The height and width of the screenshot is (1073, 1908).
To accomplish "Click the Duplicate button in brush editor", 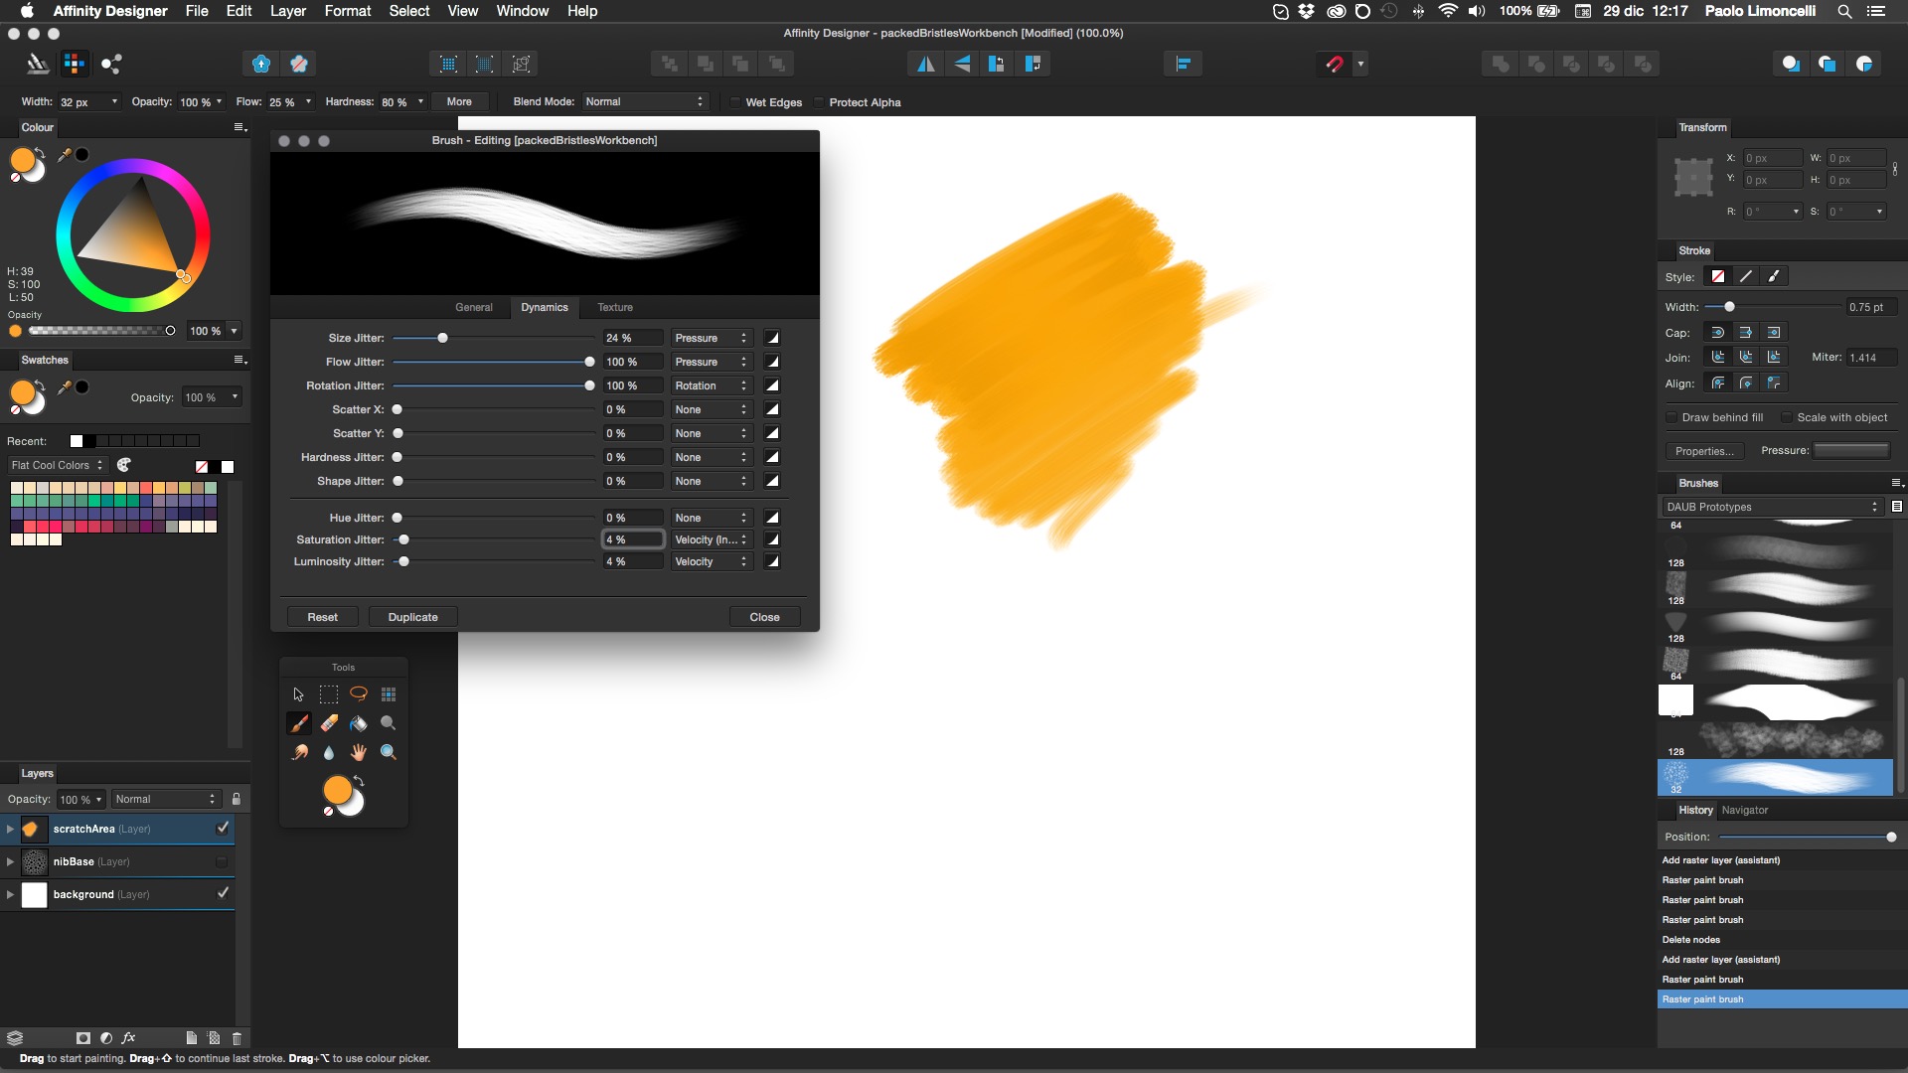I will pyautogui.click(x=412, y=617).
